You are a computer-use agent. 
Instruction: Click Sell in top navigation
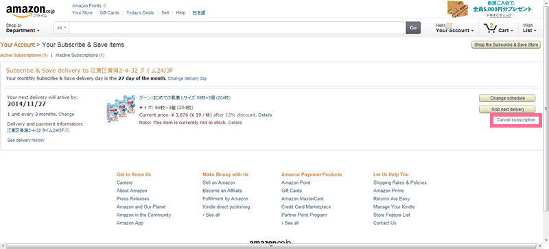[x=165, y=12]
